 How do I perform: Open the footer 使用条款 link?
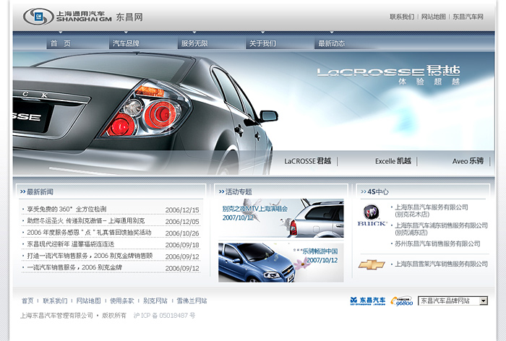122,301
